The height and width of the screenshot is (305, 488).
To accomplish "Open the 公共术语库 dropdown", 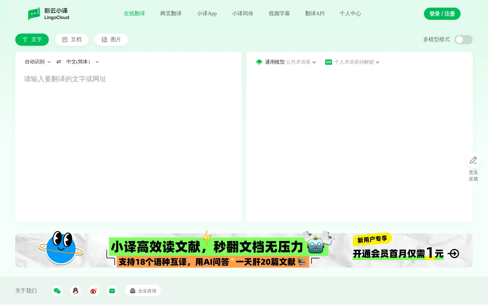I will (x=301, y=62).
